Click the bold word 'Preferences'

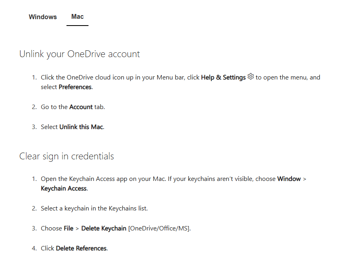pyautogui.click(x=75, y=87)
